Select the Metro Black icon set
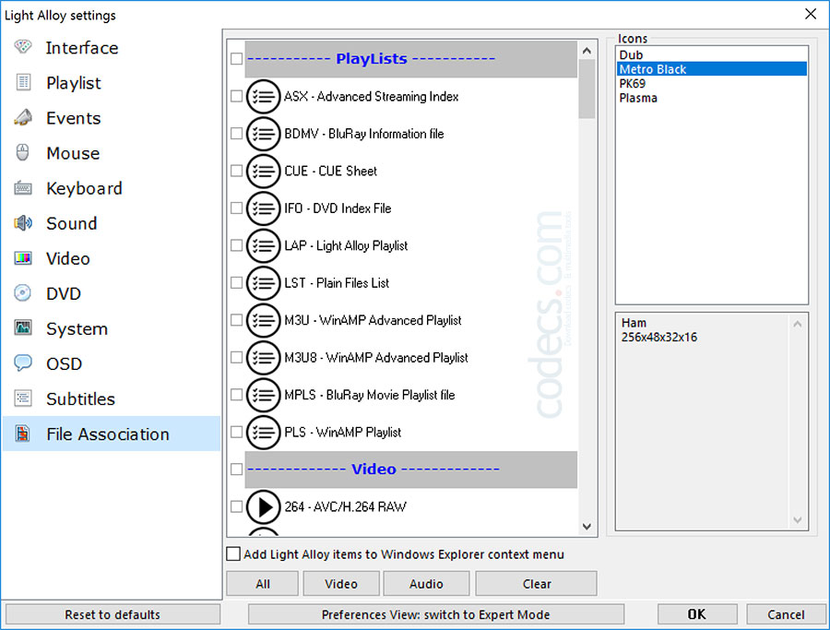Screen dimensions: 830x630 [x=711, y=69]
